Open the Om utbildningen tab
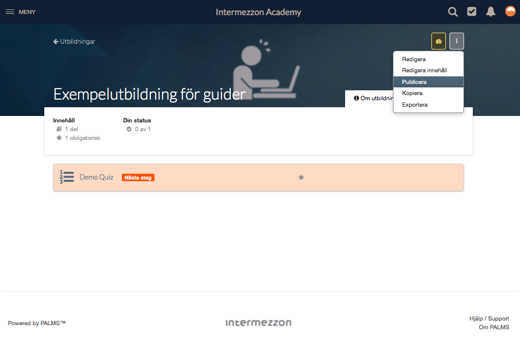520x338 pixels. click(x=373, y=98)
